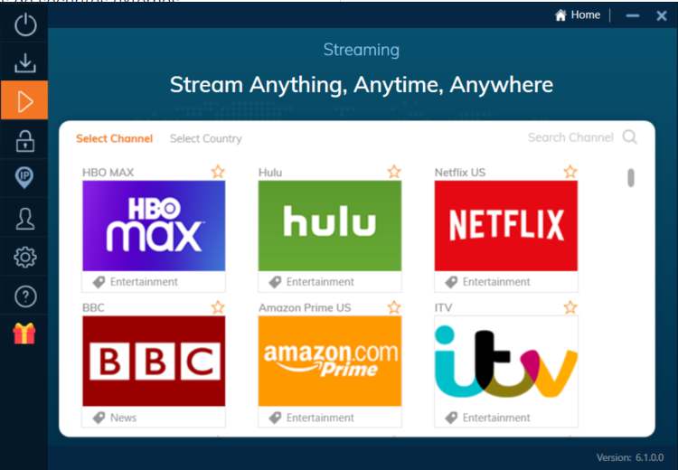Click the Netflix US channel title
The height and width of the screenshot is (470, 678).
pyautogui.click(x=460, y=173)
